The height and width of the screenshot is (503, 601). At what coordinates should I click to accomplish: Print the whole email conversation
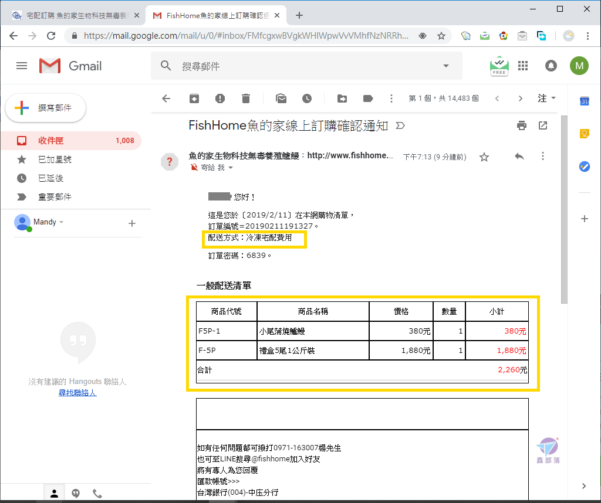521,125
